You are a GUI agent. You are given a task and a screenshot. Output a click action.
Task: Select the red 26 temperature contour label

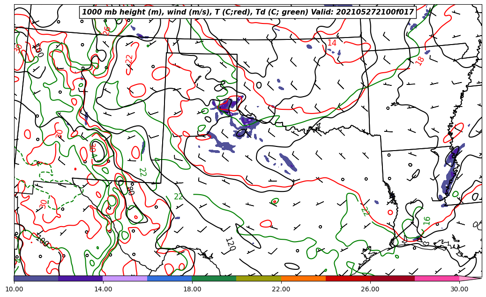coord(107,30)
